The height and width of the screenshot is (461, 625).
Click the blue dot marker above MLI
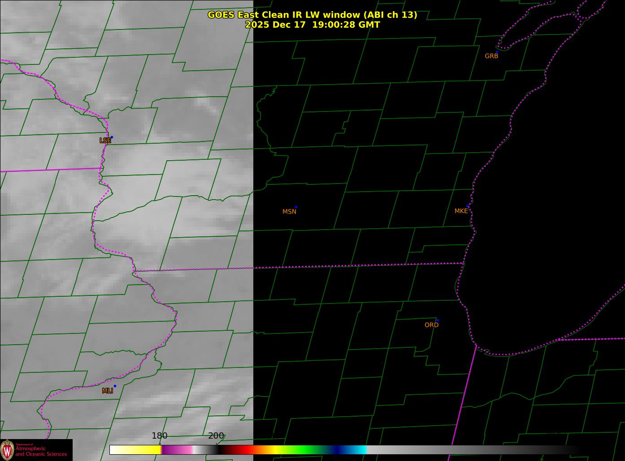(x=115, y=386)
